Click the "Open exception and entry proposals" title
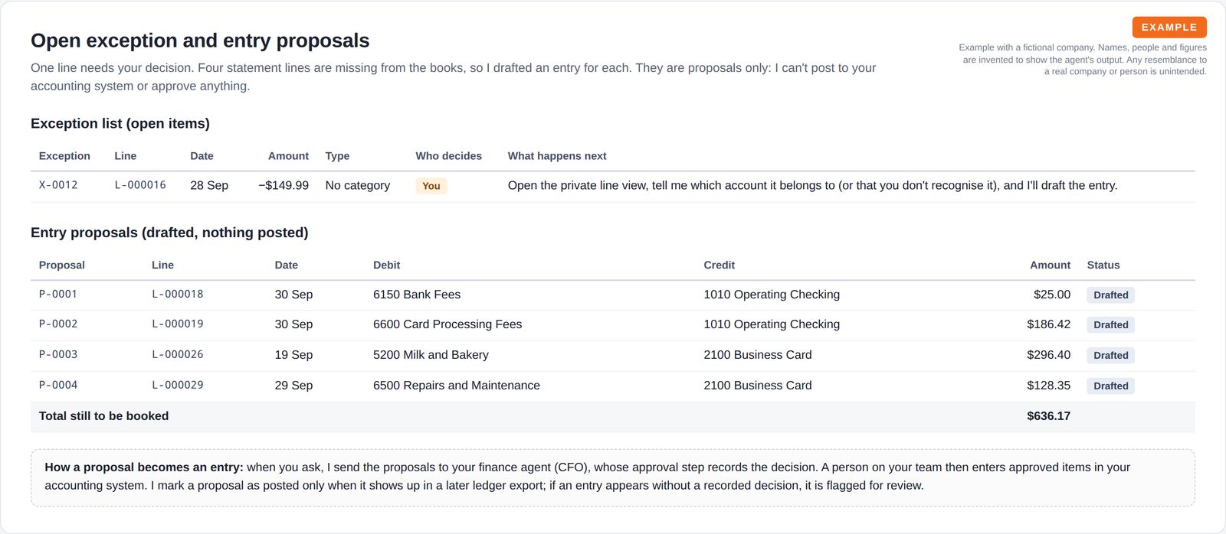The image size is (1226, 534). [200, 41]
